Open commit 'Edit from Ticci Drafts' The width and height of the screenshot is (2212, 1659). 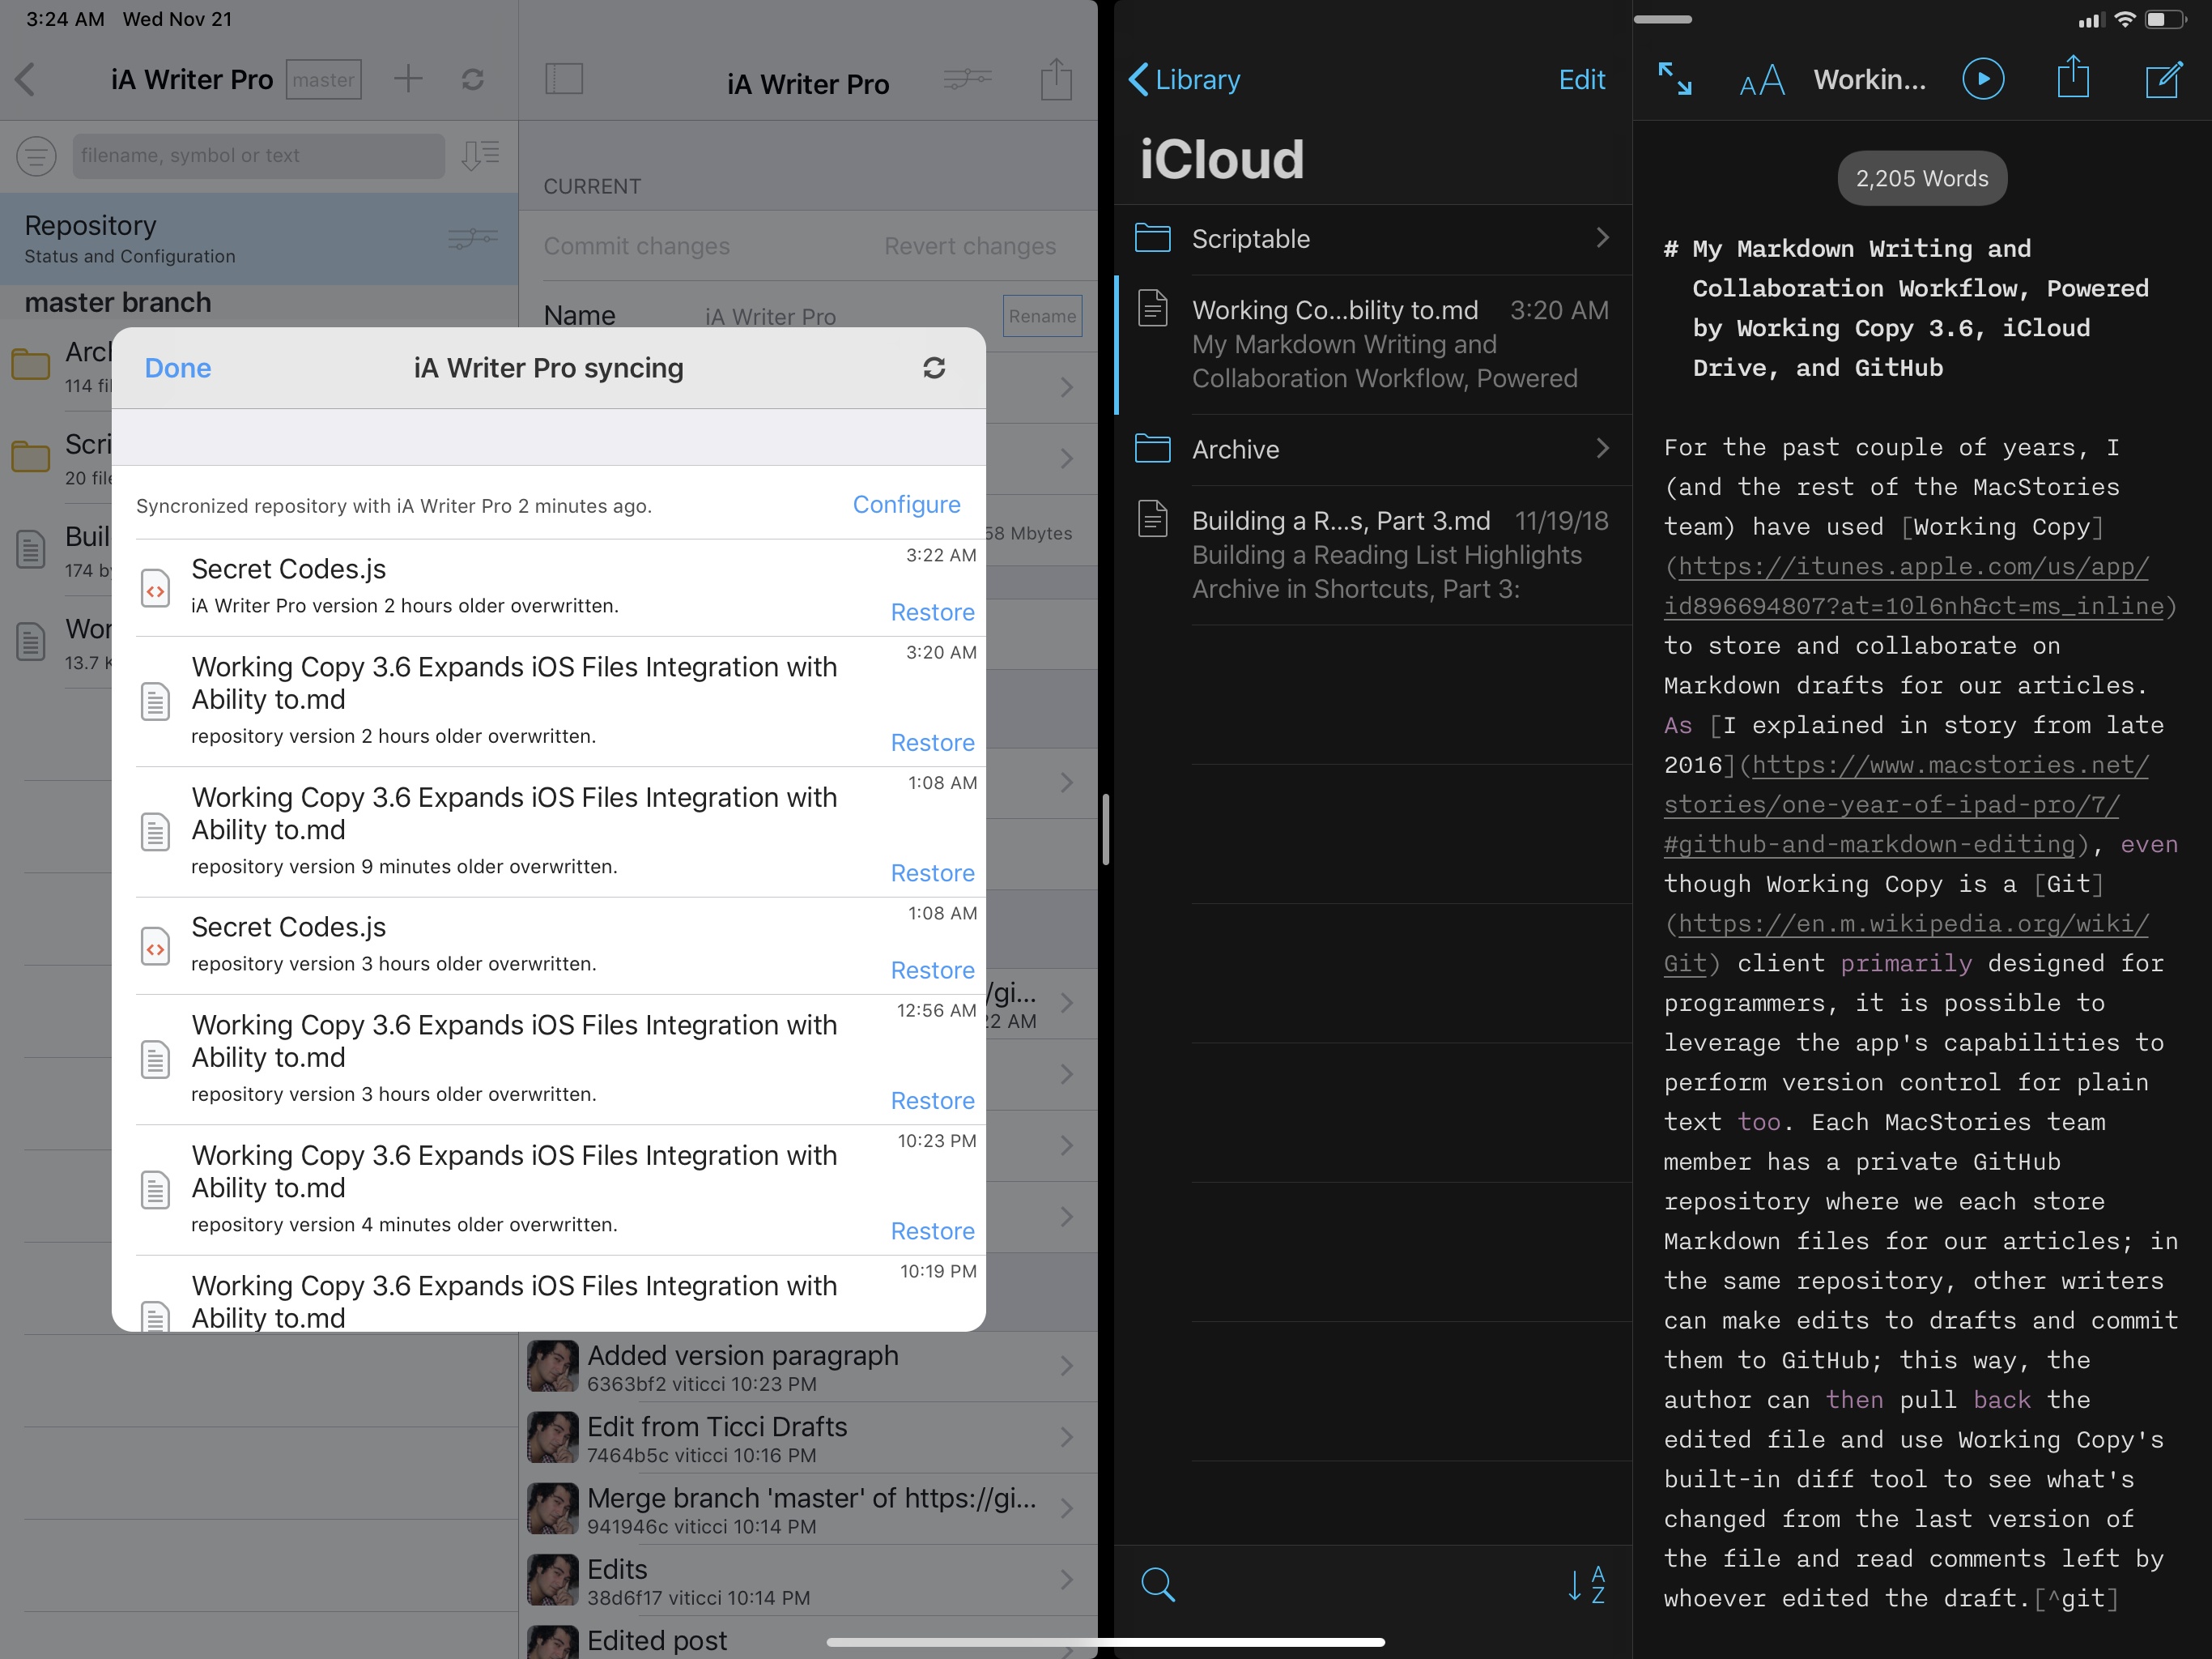coord(808,1438)
